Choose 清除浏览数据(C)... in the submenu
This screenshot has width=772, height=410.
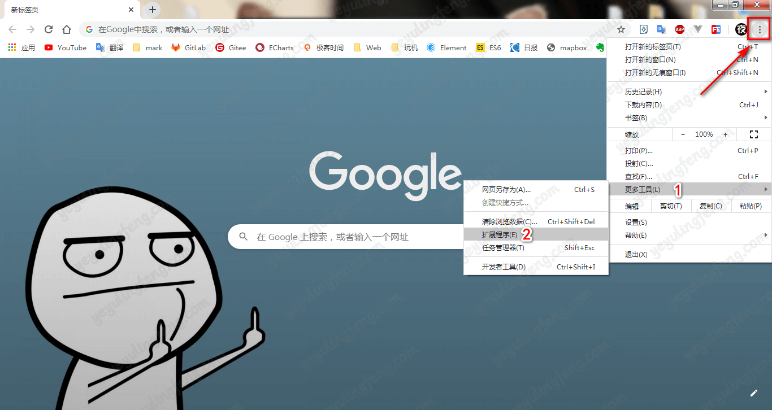point(536,221)
